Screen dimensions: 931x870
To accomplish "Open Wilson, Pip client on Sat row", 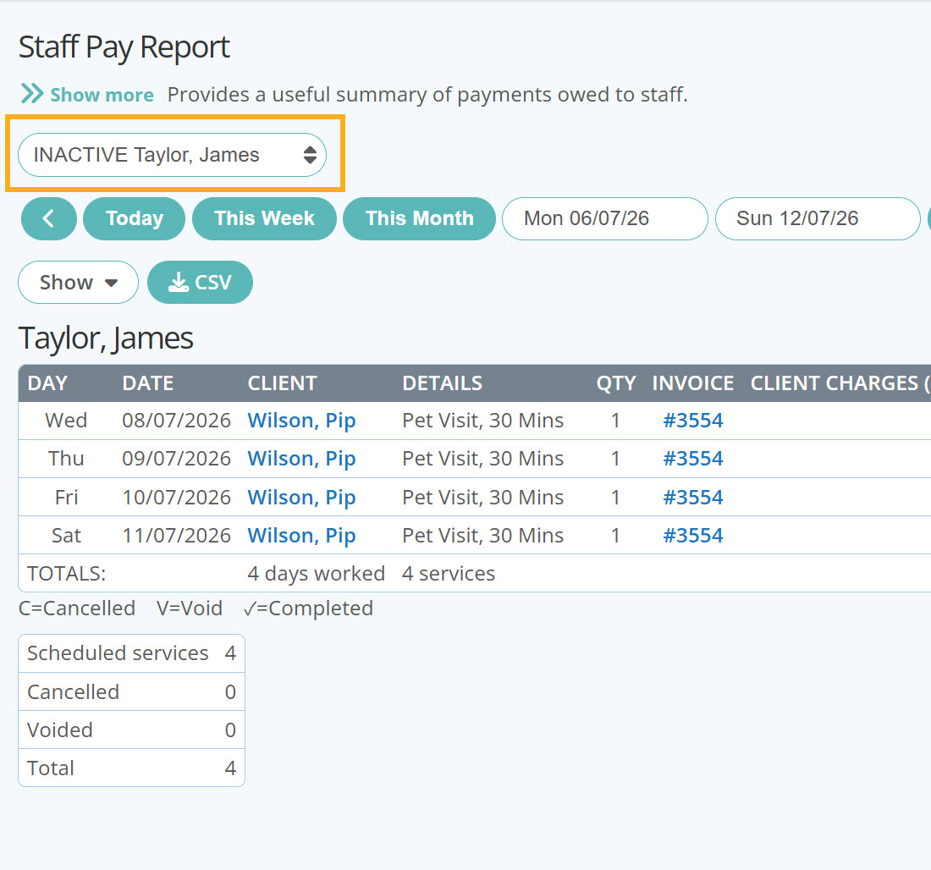I will click(301, 536).
